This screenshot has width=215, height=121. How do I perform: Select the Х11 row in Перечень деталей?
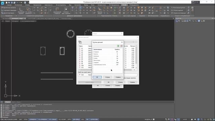[x=85, y=67]
